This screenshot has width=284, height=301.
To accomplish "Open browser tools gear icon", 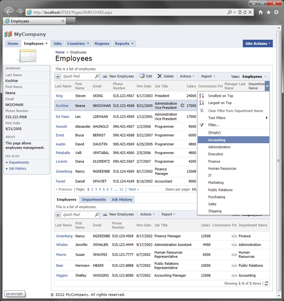I will tap(276, 12).
